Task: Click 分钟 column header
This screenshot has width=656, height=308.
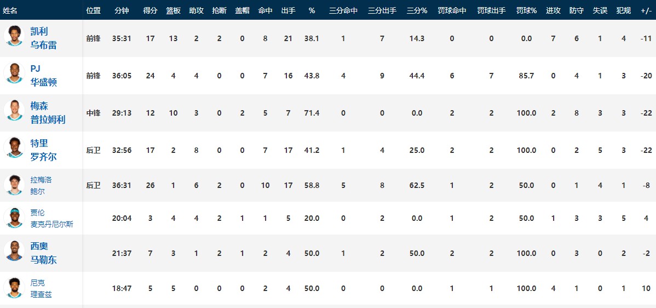Action: click(122, 10)
